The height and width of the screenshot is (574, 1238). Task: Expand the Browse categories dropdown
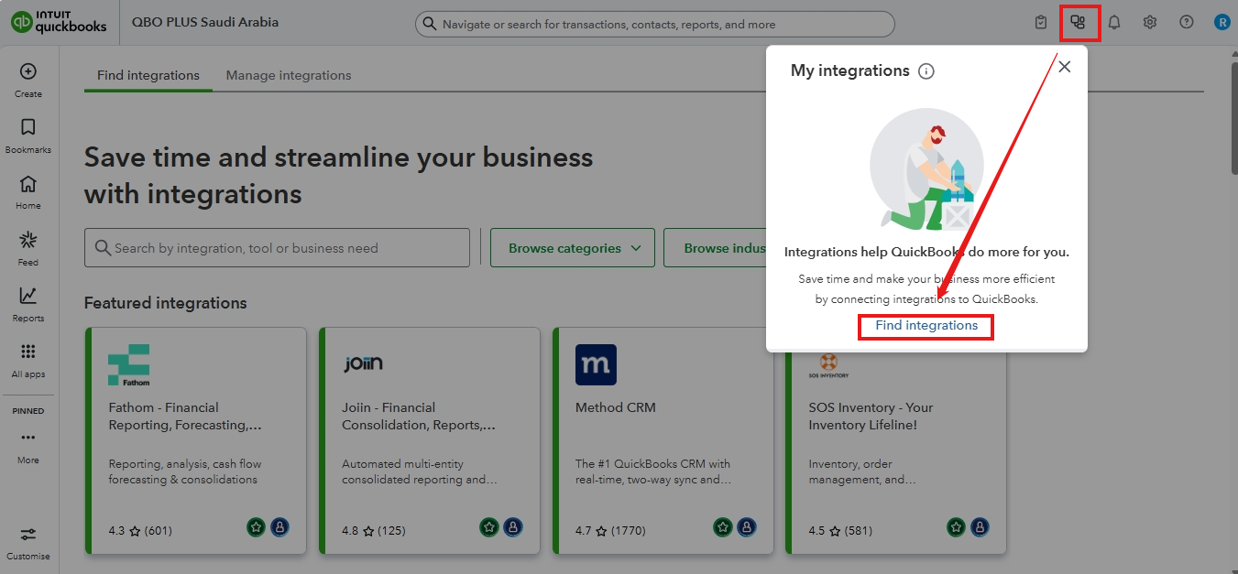tap(573, 248)
